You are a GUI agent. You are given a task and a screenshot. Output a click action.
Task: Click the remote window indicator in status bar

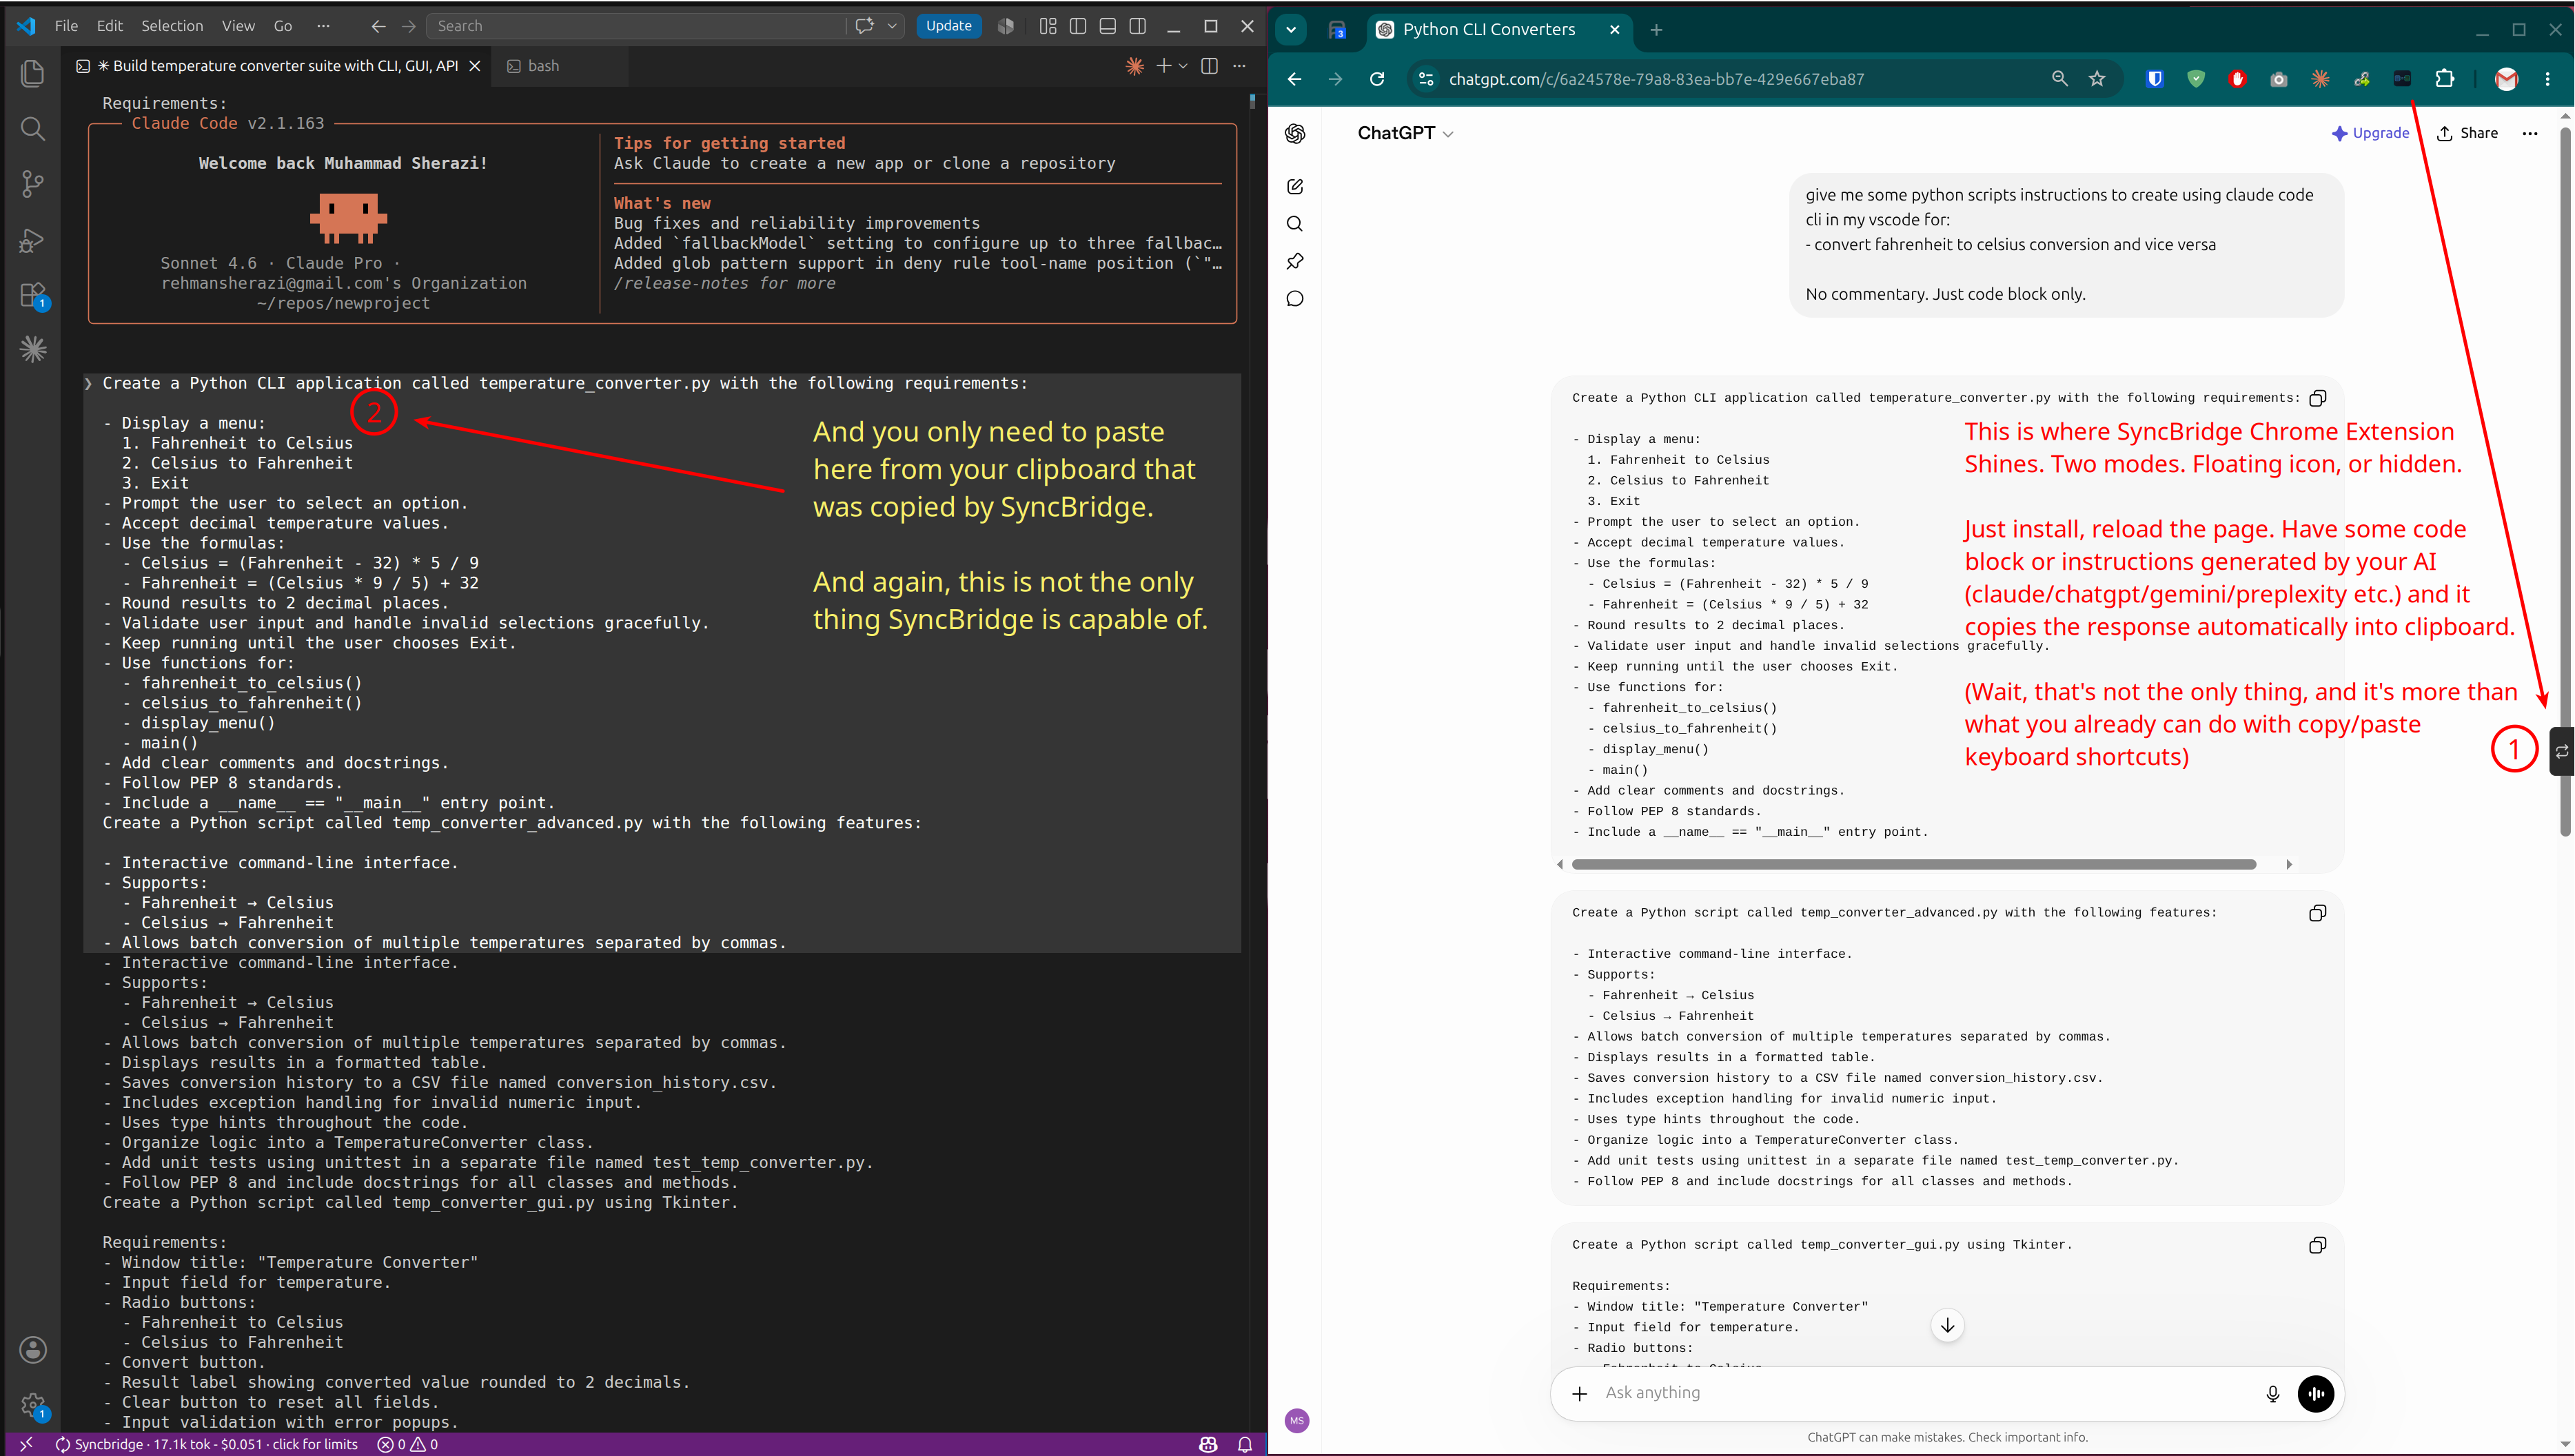[26, 1444]
